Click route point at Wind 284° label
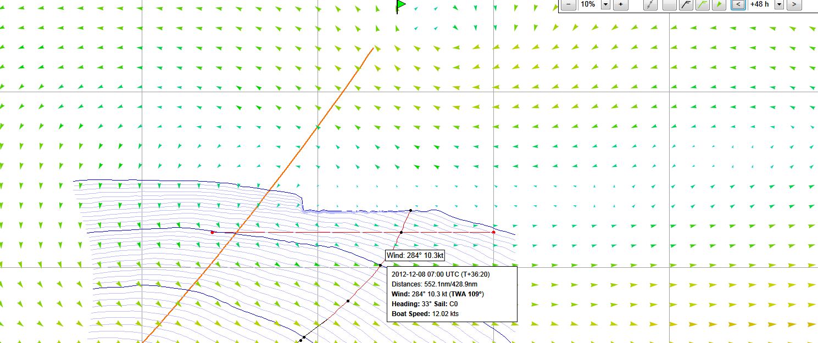 point(380,265)
